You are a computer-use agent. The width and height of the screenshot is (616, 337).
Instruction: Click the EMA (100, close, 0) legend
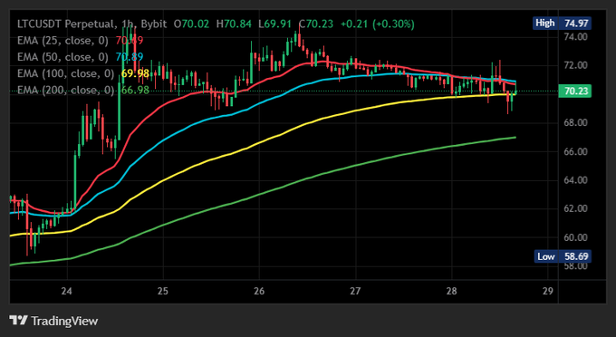[65, 73]
